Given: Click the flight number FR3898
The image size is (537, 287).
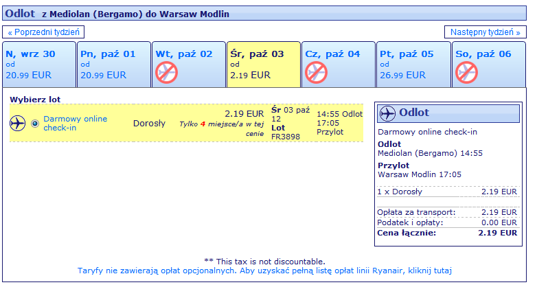Looking at the screenshot, I should pos(285,137).
